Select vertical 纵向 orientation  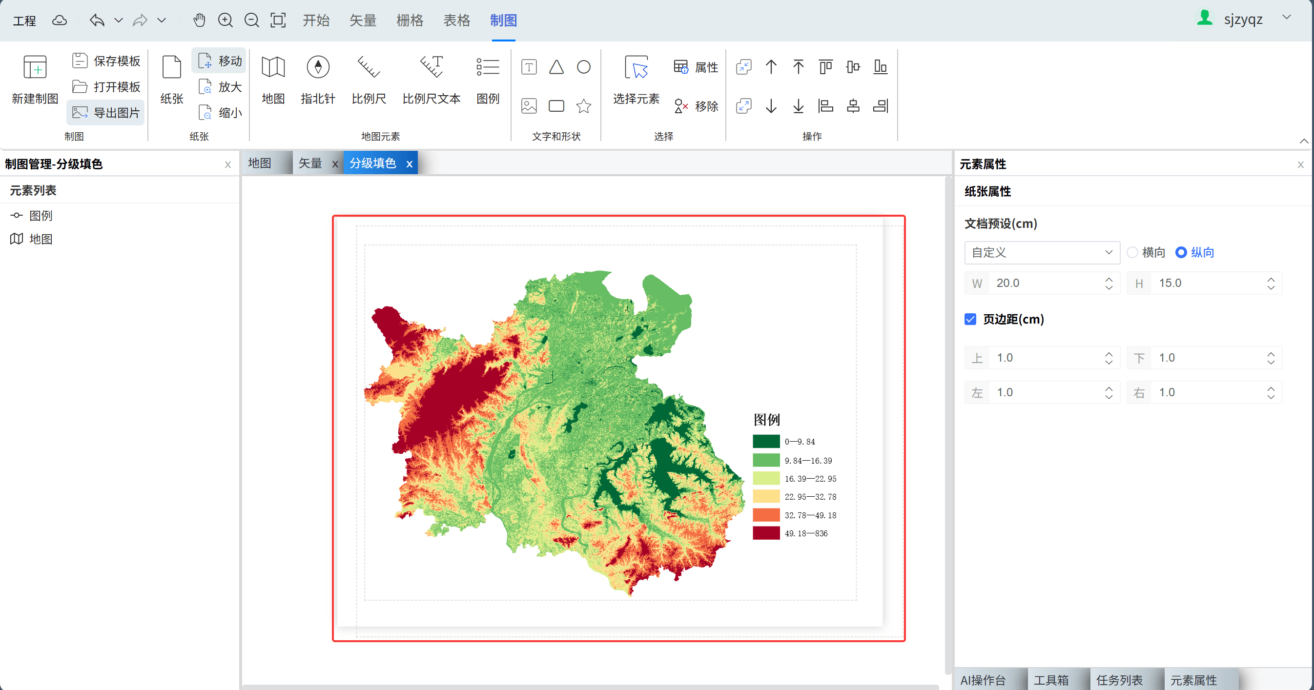pyautogui.click(x=1181, y=252)
